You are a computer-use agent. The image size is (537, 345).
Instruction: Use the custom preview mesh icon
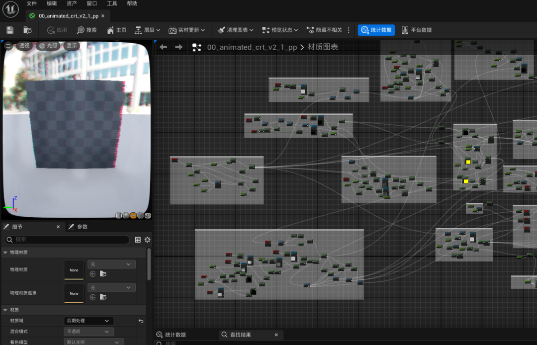pos(148,215)
